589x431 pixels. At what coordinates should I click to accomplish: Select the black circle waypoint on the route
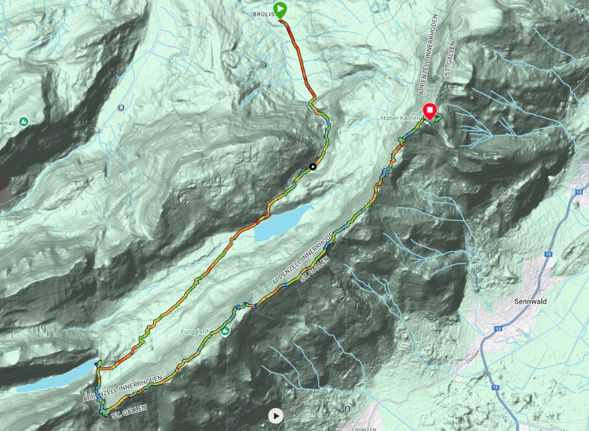tap(312, 167)
